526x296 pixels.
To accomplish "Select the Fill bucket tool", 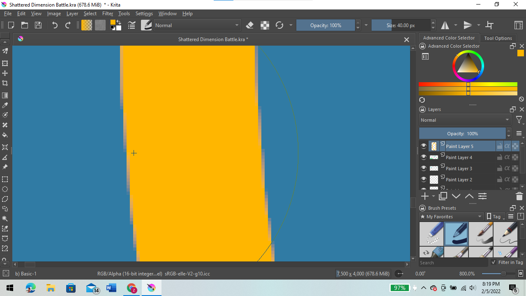I will [5, 135].
